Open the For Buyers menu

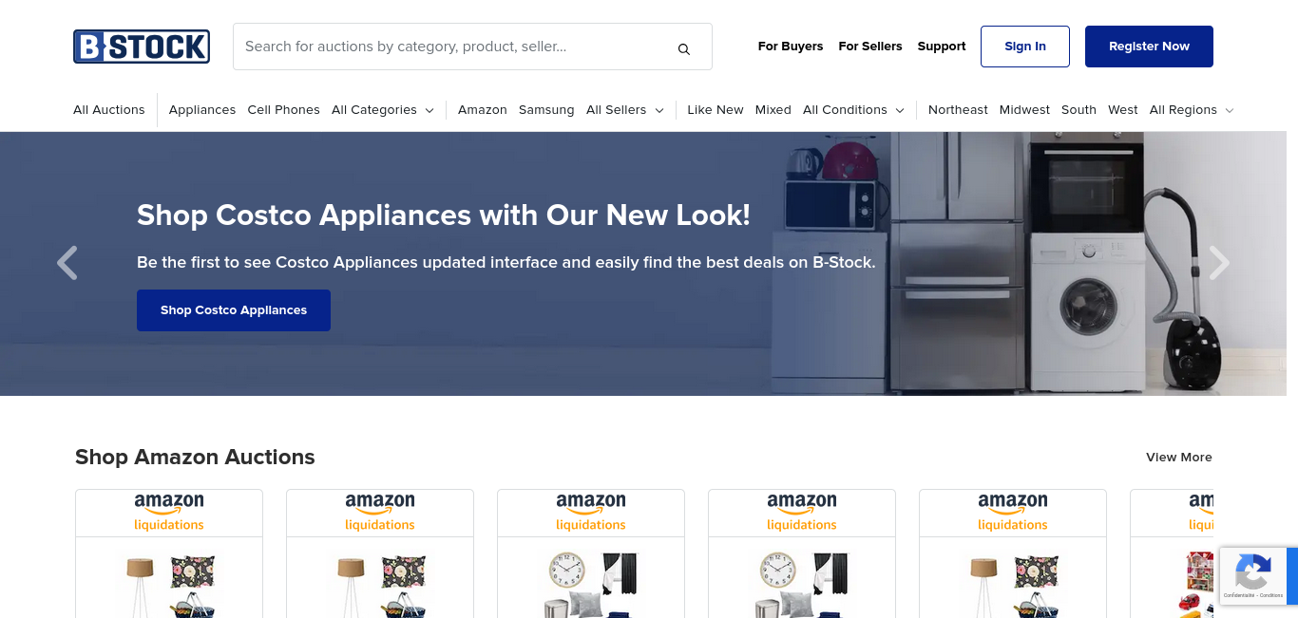[x=791, y=47]
